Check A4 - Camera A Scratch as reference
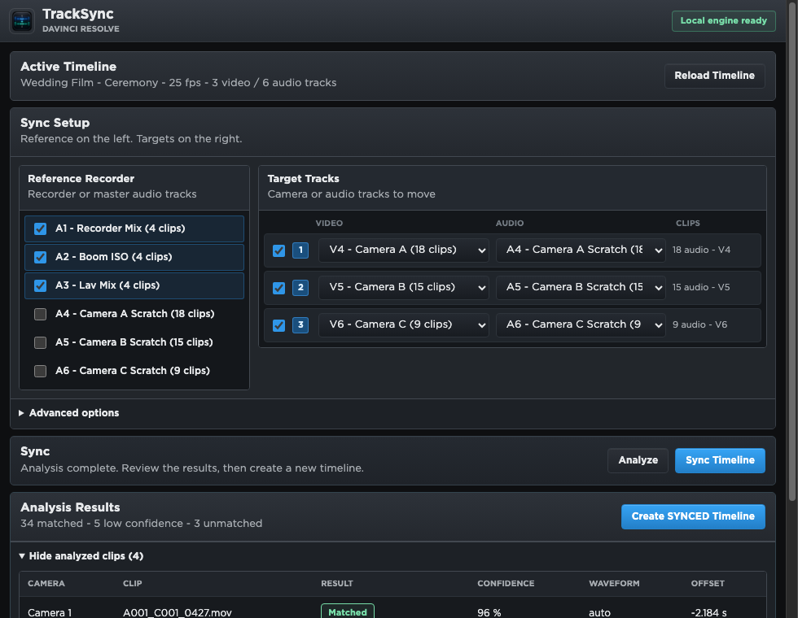The width and height of the screenshot is (798, 618). (40, 314)
